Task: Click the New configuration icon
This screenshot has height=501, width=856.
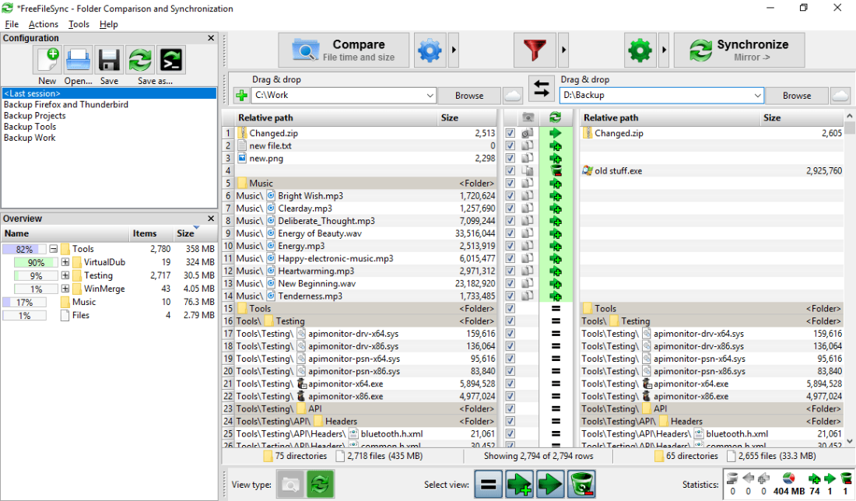Action: pos(47,60)
